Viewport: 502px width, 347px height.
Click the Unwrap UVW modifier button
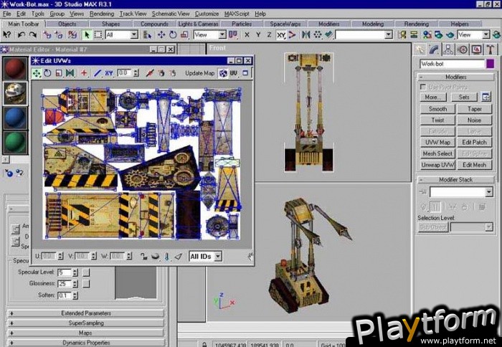click(x=437, y=165)
